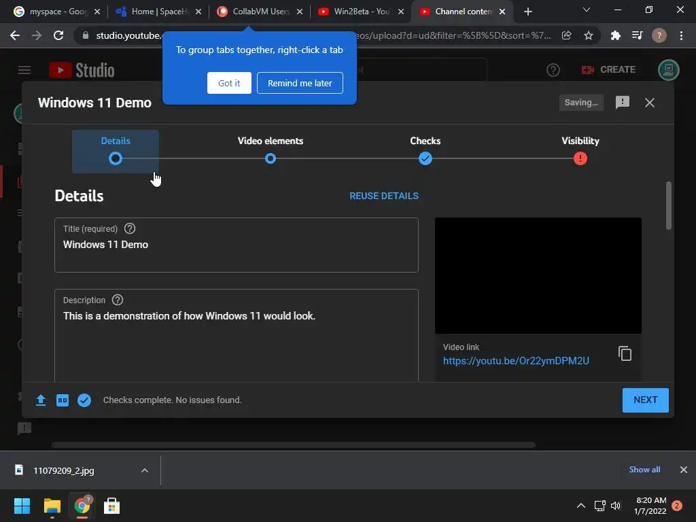
Task: Click the CREATE button
Action: (608, 70)
